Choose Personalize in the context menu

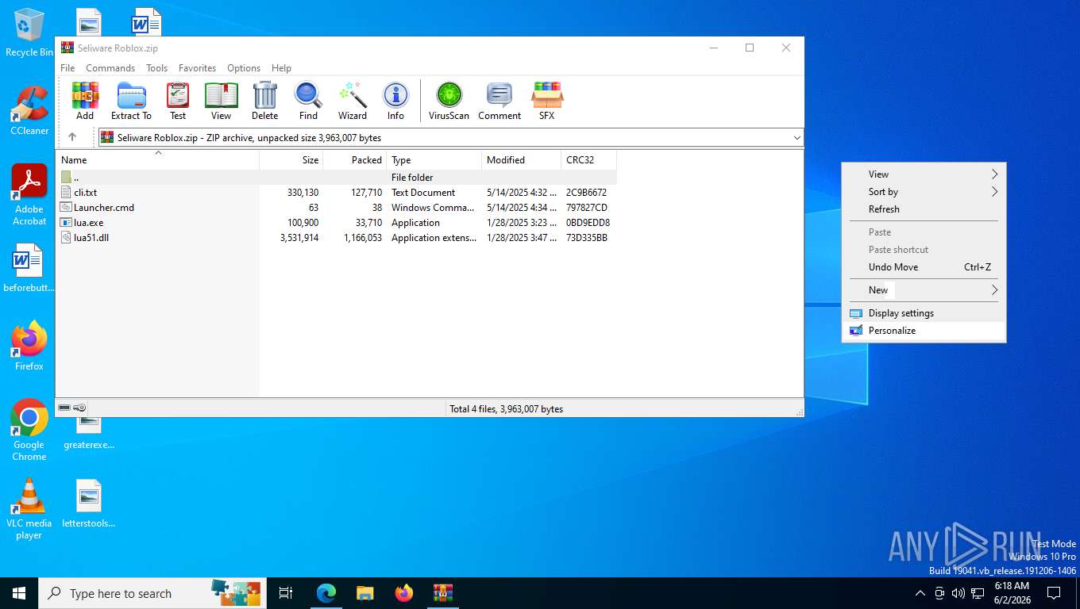pos(924,331)
